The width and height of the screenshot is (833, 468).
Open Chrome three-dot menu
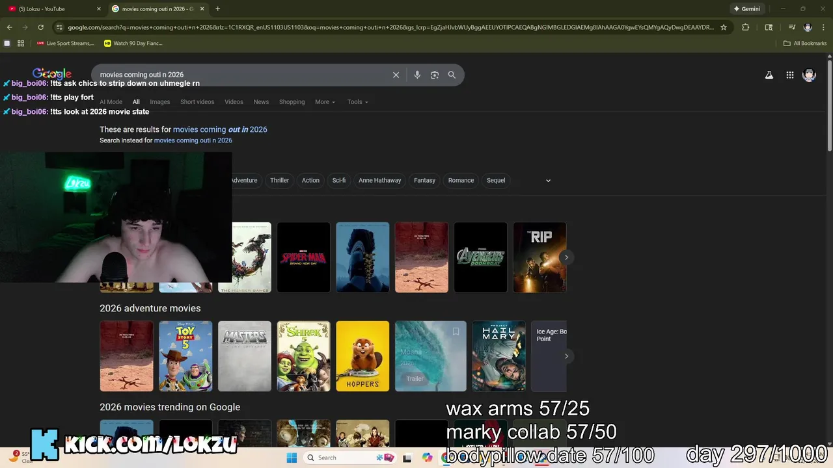tap(823, 27)
